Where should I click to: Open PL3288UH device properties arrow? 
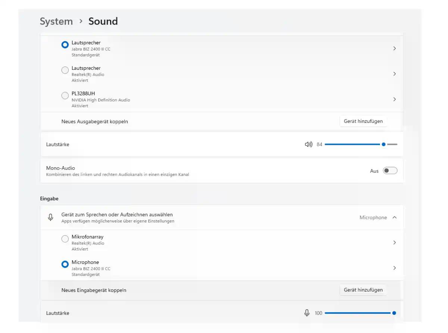[x=394, y=99]
